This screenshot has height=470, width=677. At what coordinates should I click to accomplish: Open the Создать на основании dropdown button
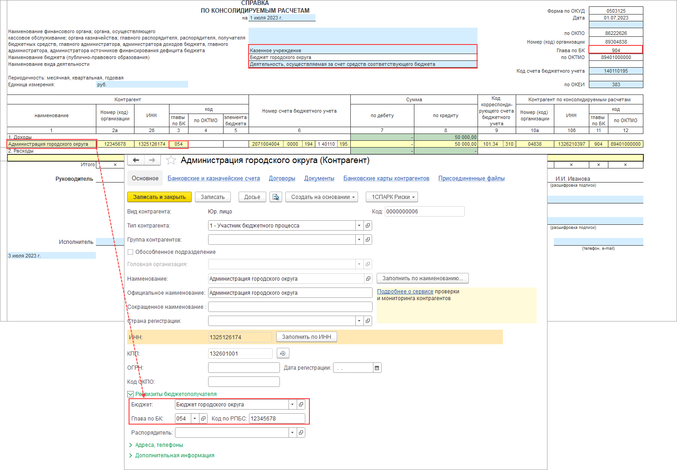(x=322, y=197)
